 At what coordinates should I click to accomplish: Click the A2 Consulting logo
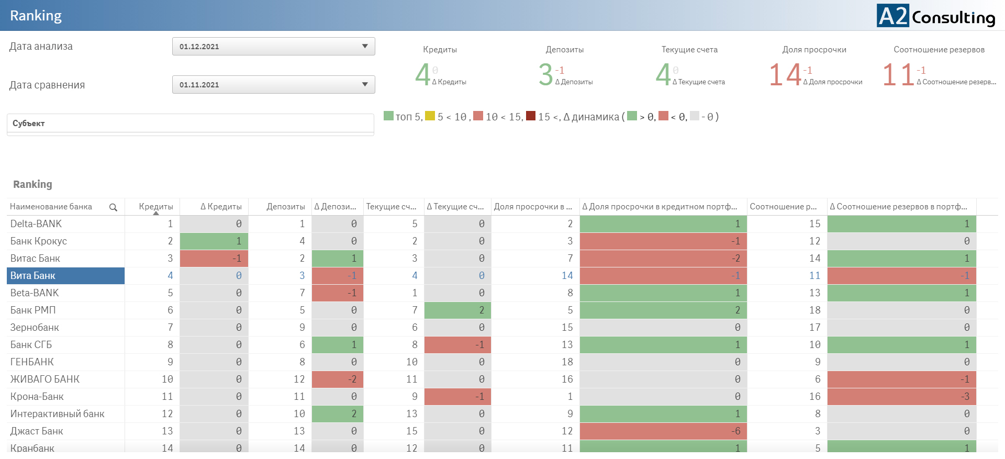coord(936,16)
